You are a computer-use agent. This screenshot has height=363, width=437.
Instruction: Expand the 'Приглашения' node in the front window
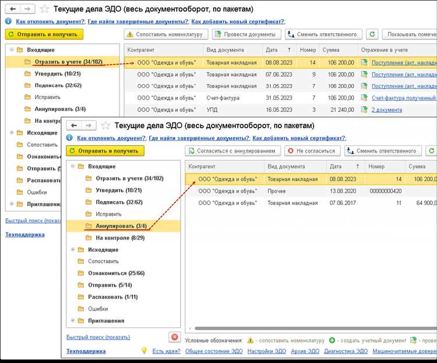coord(73,320)
